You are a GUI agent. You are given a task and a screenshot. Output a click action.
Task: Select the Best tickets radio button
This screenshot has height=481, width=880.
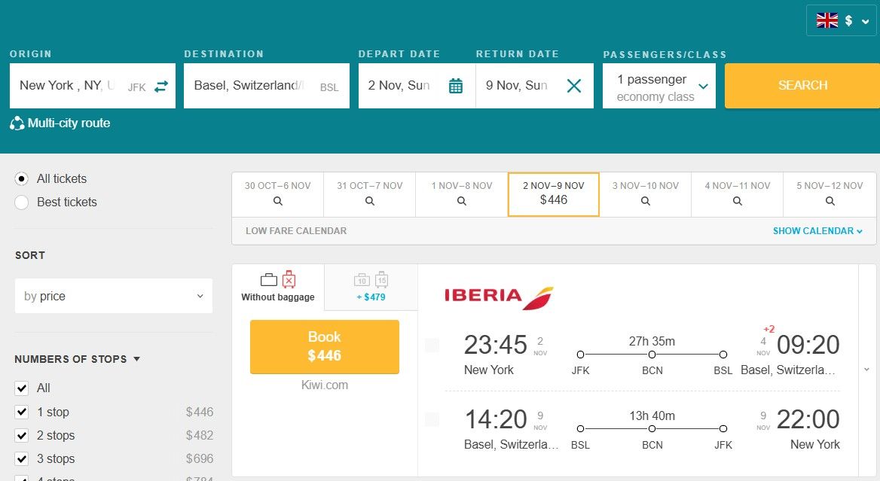22,202
